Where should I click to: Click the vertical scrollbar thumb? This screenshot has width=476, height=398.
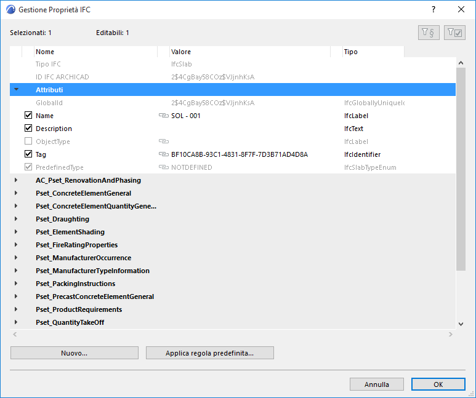click(x=461, y=169)
